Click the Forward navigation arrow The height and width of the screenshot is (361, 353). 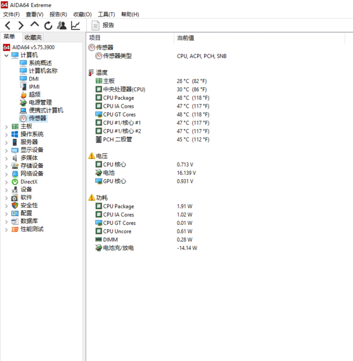tap(21, 25)
